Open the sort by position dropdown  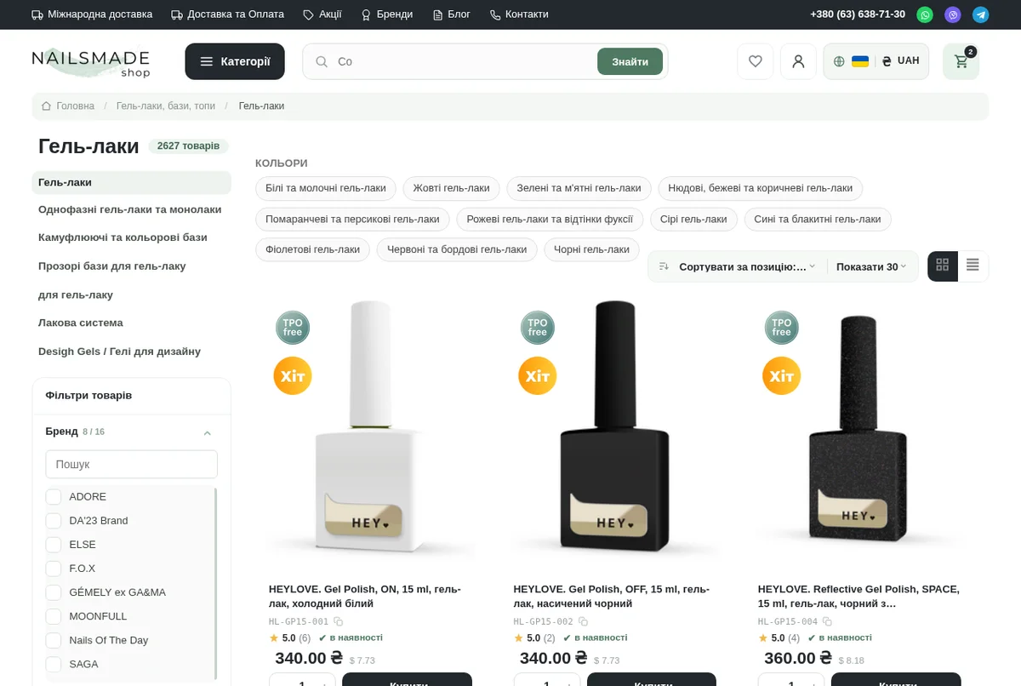pyautogui.click(x=737, y=266)
